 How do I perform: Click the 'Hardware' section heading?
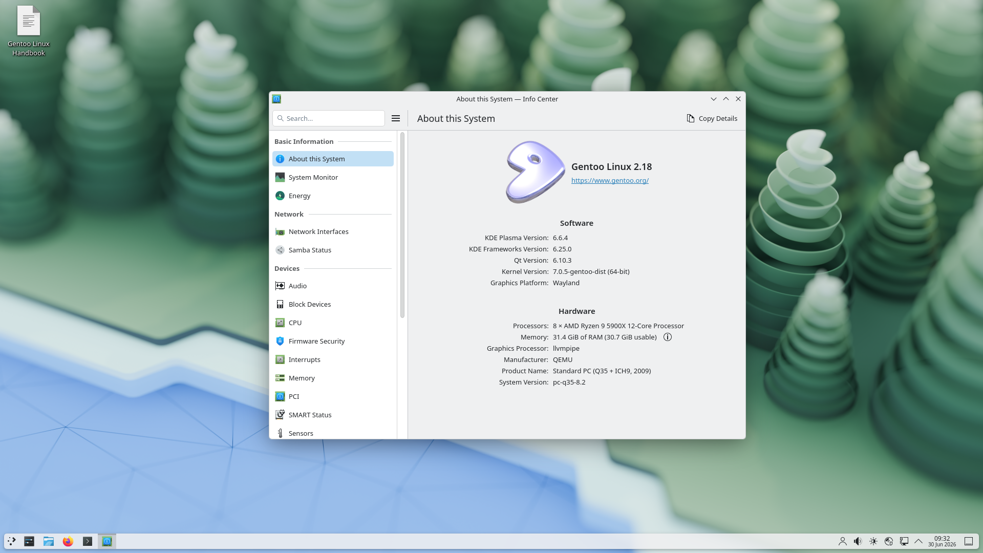(x=576, y=311)
